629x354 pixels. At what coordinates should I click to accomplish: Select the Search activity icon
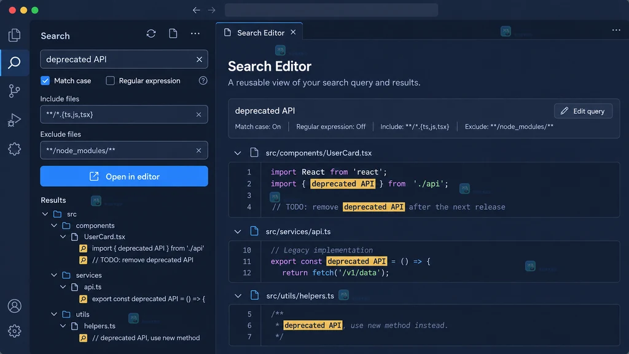click(15, 63)
